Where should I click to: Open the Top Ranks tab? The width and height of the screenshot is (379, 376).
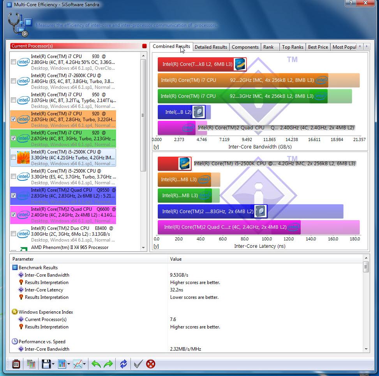(x=293, y=47)
